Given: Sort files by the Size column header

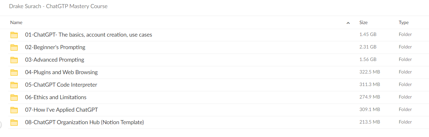Looking at the screenshot, I should (364, 23).
